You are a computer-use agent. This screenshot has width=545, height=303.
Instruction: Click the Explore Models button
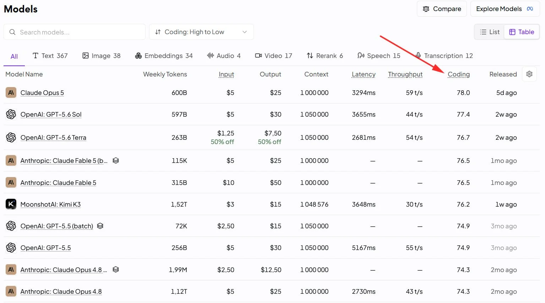(x=505, y=9)
